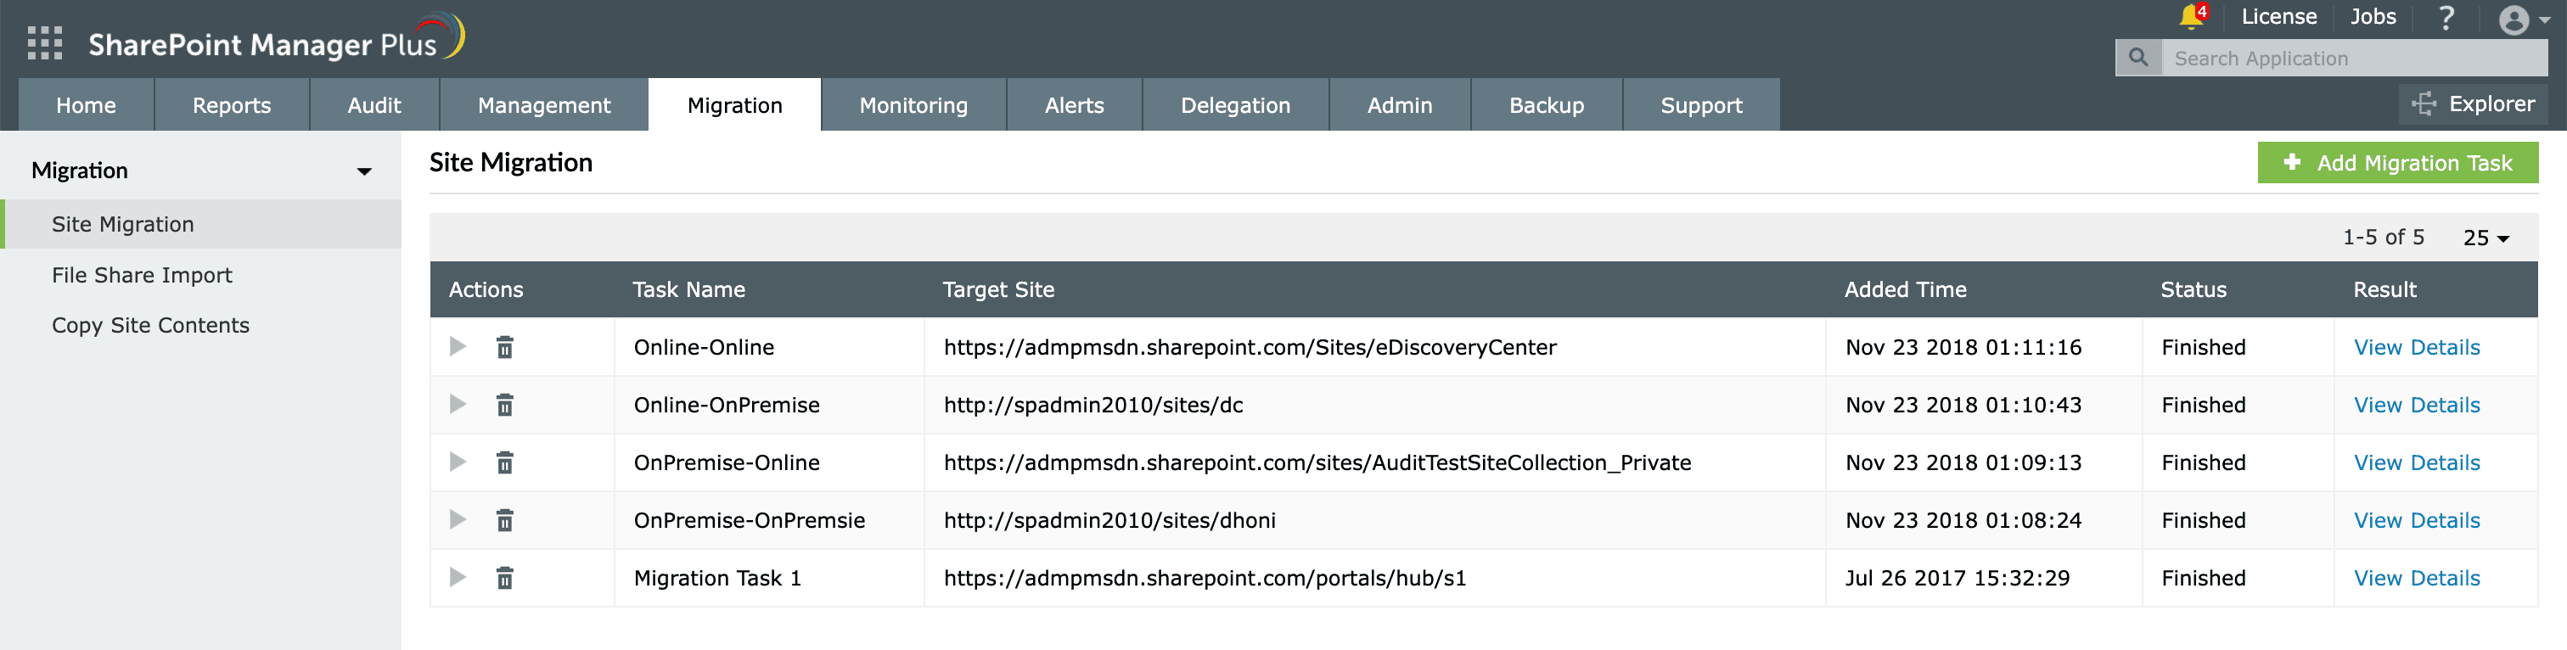Screen dimensions: 2567x650
Task: Open the user account avatar menu
Action: coord(2525,20)
